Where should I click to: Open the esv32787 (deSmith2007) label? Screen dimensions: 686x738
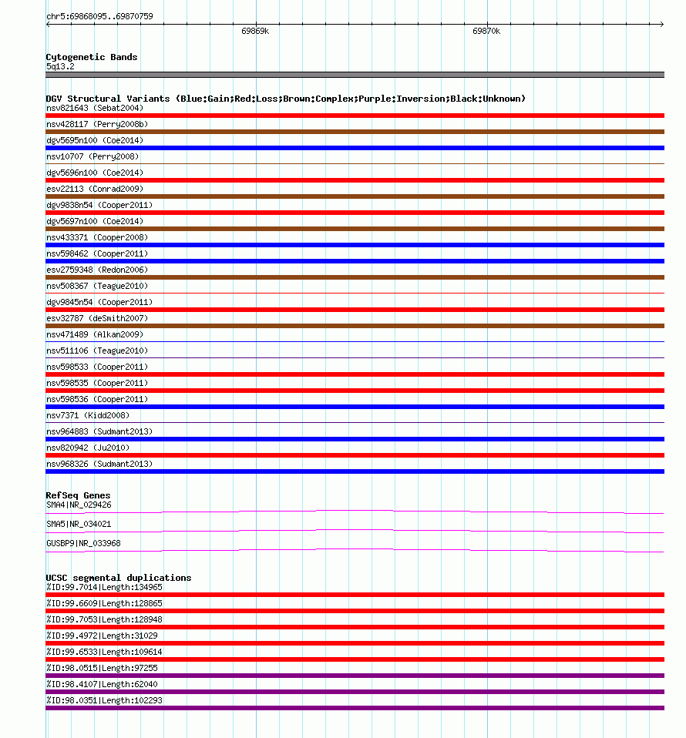pyautogui.click(x=97, y=318)
